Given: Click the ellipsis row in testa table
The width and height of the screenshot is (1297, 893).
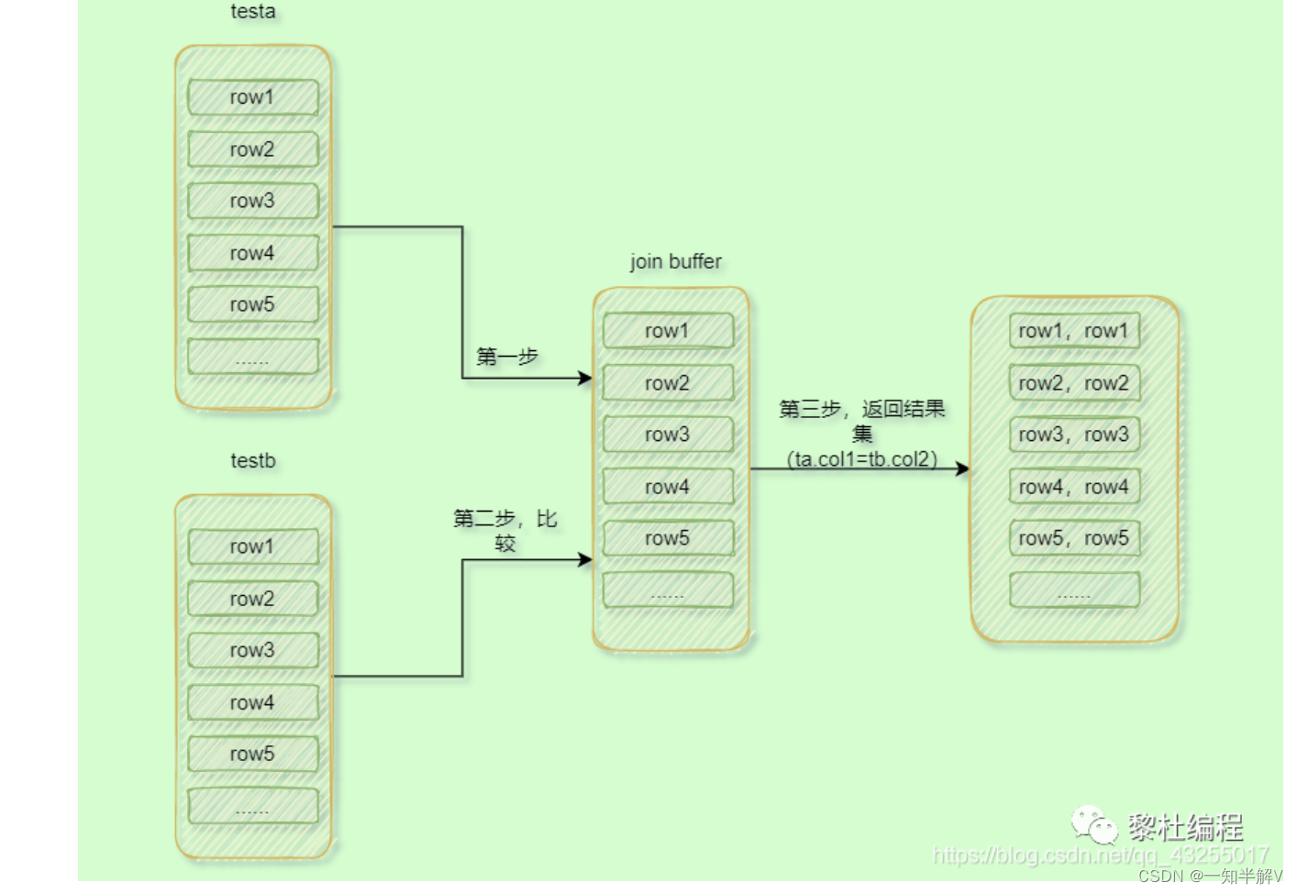Looking at the screenshot, I should click(x=253, y=357).
